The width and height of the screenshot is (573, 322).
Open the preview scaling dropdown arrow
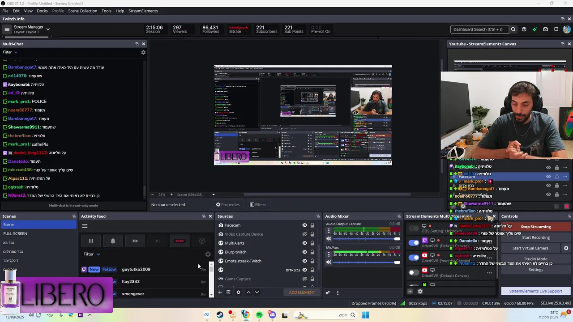pyautogui.click(x=213, y=195)
